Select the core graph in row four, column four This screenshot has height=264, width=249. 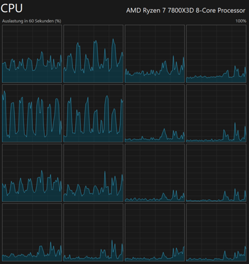coord(216,232)
